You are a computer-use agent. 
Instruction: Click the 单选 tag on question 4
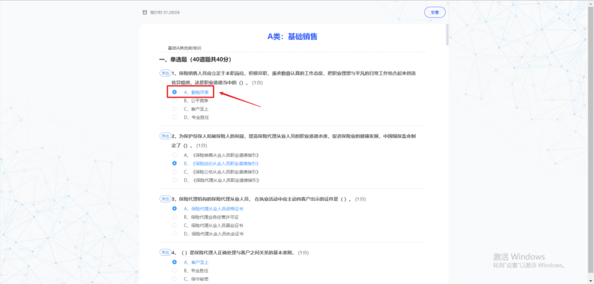coord(165,252)
